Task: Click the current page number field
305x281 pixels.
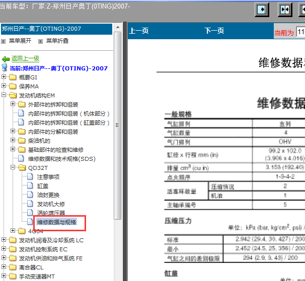Action: (x=300, y=32)
